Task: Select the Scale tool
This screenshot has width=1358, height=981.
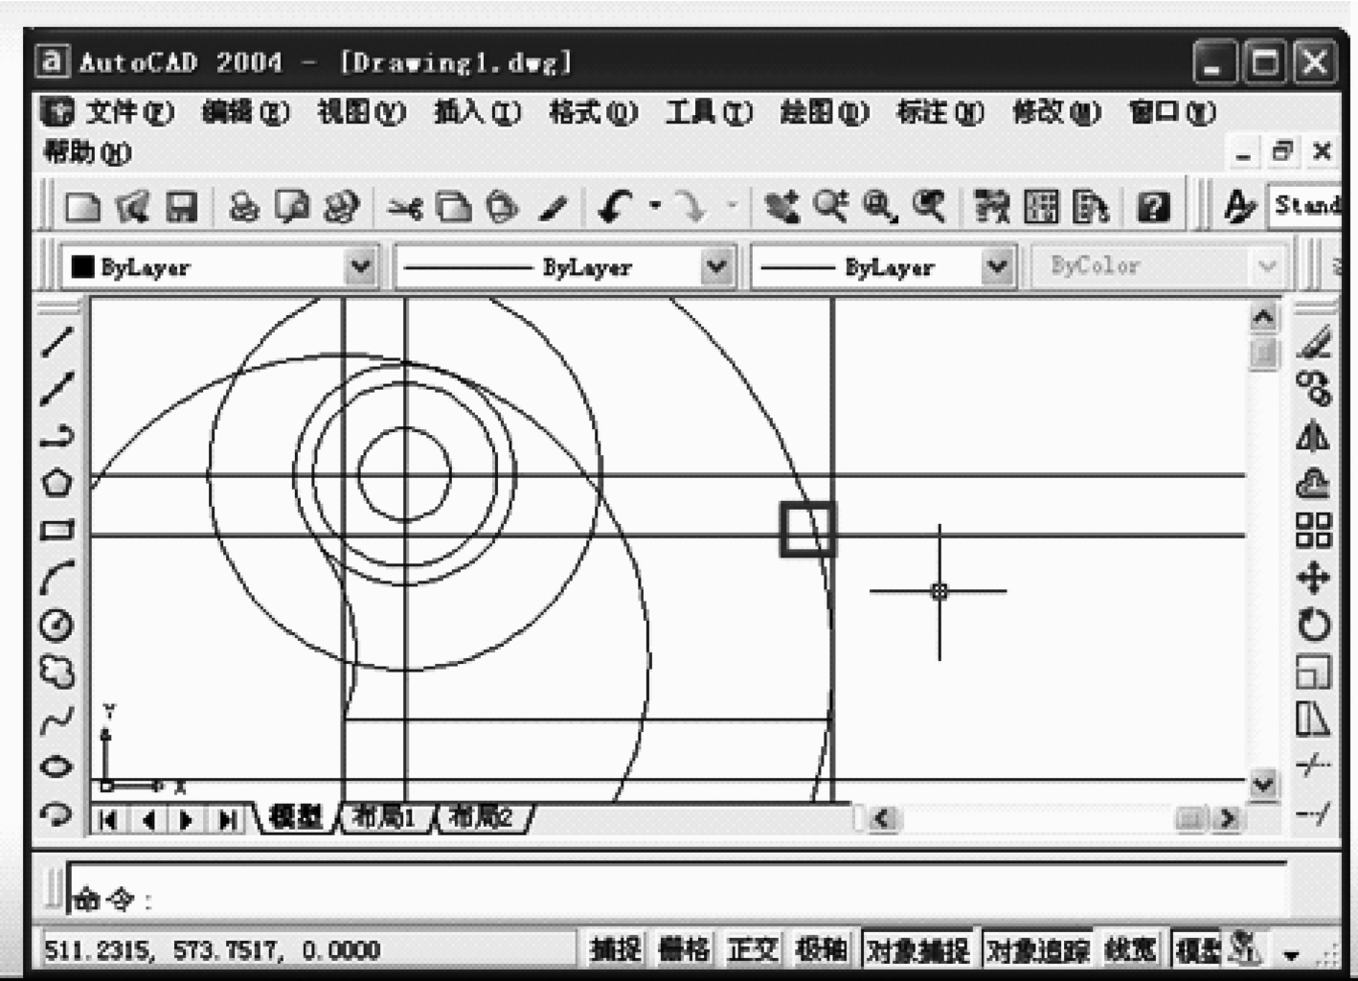Action: click(1314, 672)
